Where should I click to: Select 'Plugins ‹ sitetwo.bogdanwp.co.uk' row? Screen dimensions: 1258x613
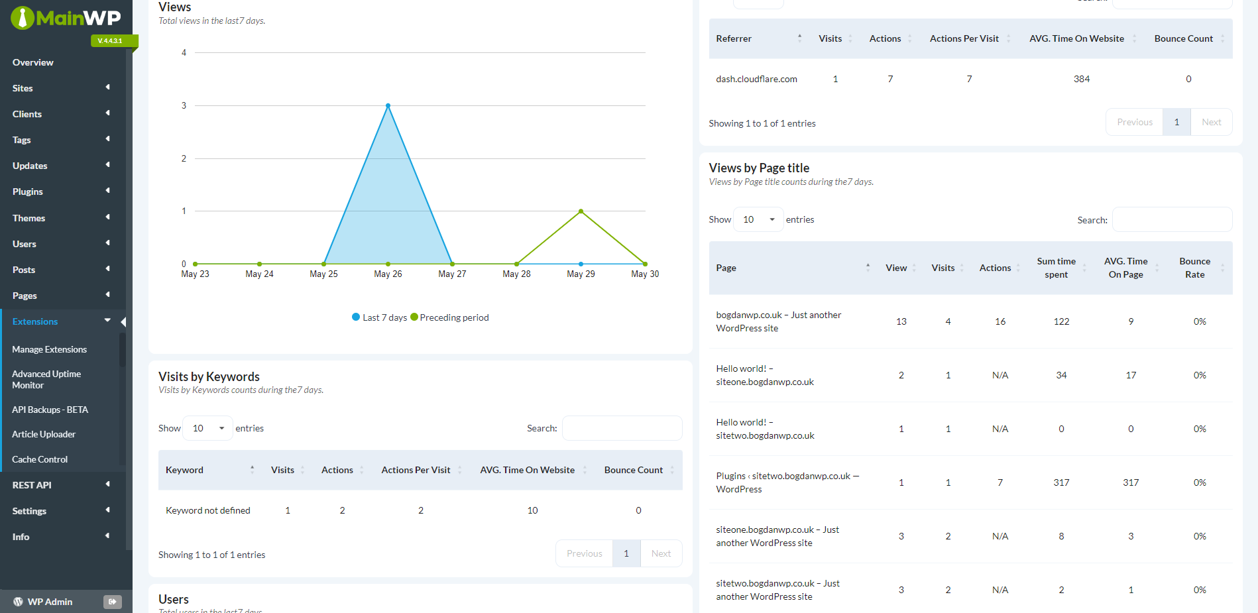(971, 482)
